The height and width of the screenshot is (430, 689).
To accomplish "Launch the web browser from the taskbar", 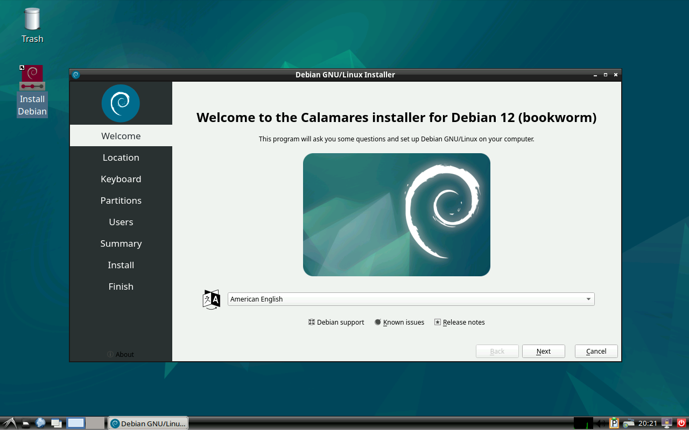I will (x=40, y=423).
